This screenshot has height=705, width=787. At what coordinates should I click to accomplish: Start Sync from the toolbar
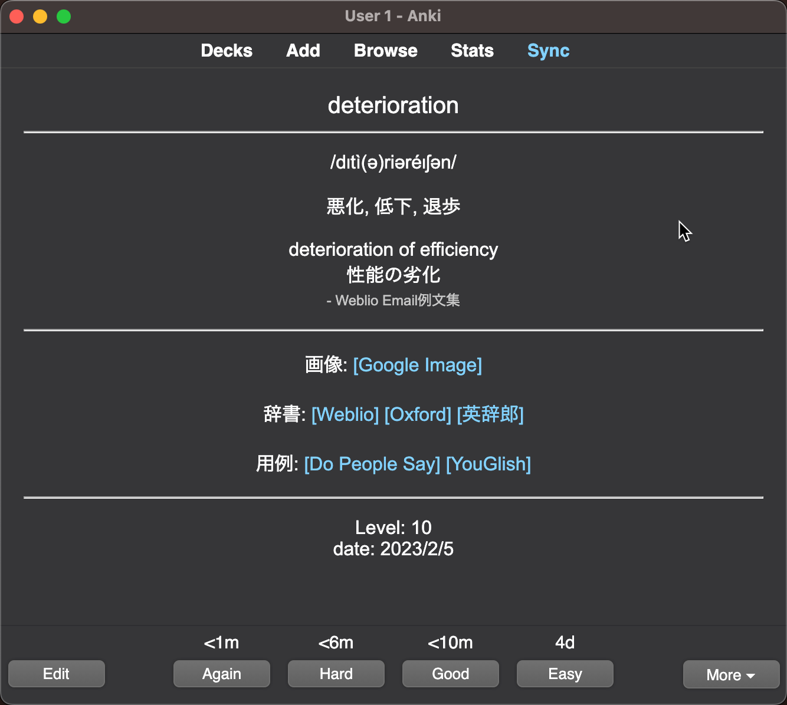coord(549,51)
